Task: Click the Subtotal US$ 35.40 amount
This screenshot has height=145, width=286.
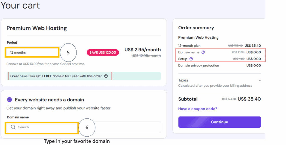Action: click(249, 99)
